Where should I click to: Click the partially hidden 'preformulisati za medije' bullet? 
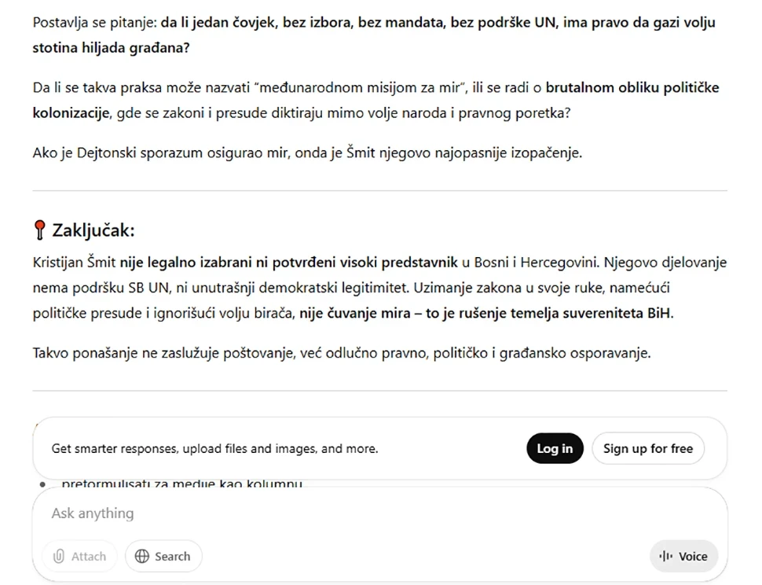click(x=181, y=484)
